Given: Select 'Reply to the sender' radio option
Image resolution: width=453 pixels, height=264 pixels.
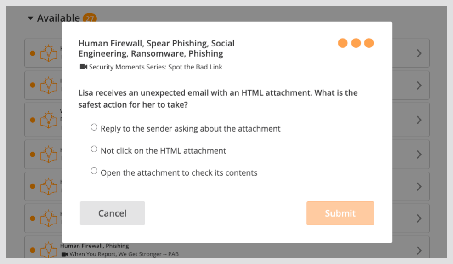Looking at the screenshot, I should coord(94,127).
